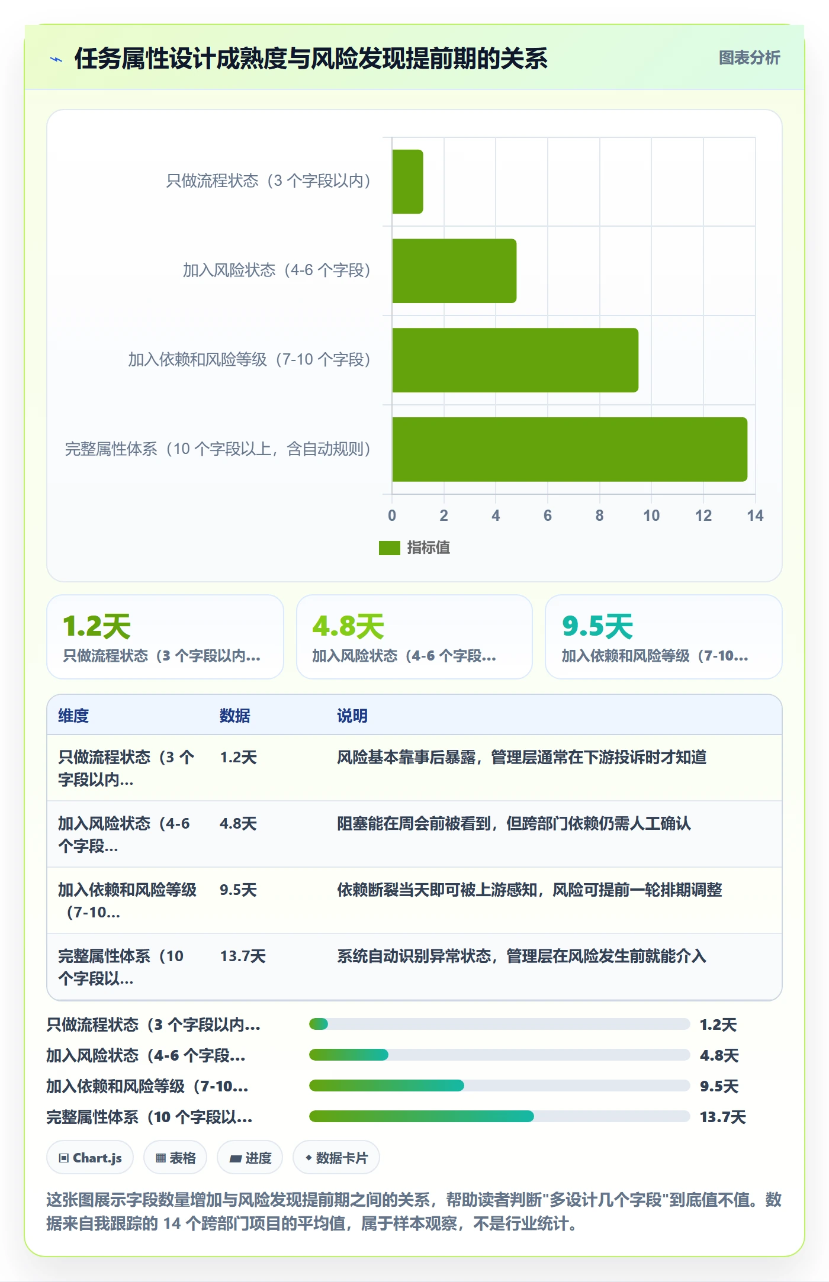Click the x-axis tick label 10
829x1282 pixels.
pos(651,516)
